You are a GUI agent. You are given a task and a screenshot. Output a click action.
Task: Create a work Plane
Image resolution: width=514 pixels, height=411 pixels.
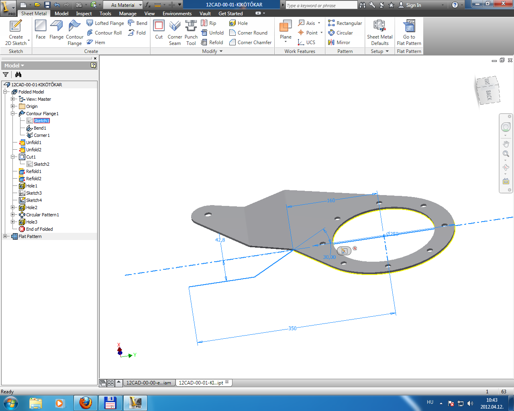click(286, 31)
